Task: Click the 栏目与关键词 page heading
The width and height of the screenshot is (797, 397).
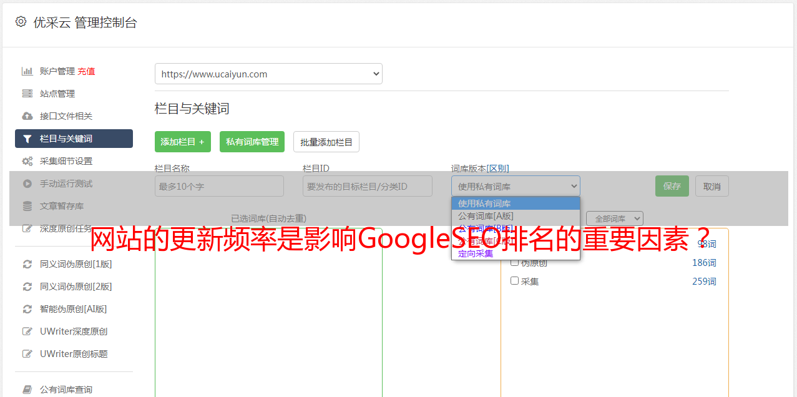Action: click(x=192, y=109)
